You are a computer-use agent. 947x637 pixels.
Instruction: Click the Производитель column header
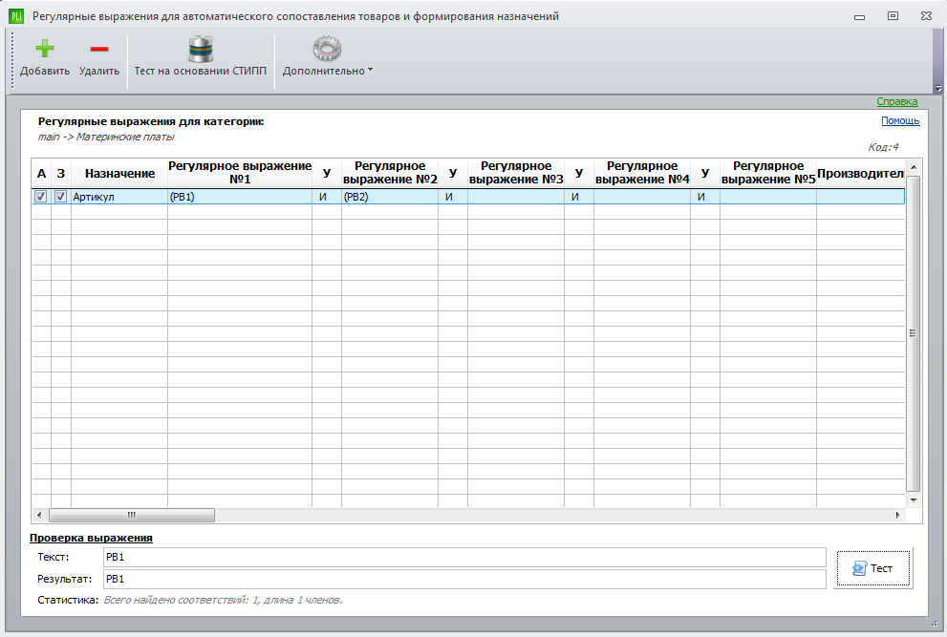(x=861, y=173)
